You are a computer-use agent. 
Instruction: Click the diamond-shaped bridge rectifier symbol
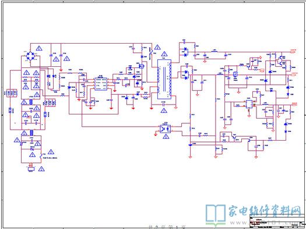(x=30, y=56)
